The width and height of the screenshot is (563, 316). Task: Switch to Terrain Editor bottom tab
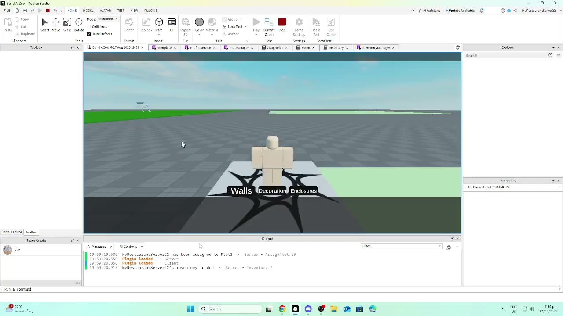12,232
